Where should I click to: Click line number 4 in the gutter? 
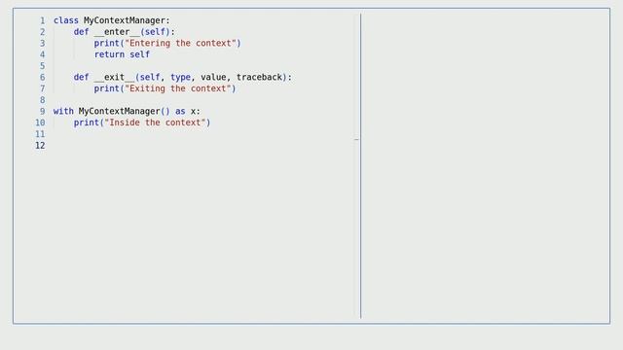pyautogui.click(x=42, y=54)
